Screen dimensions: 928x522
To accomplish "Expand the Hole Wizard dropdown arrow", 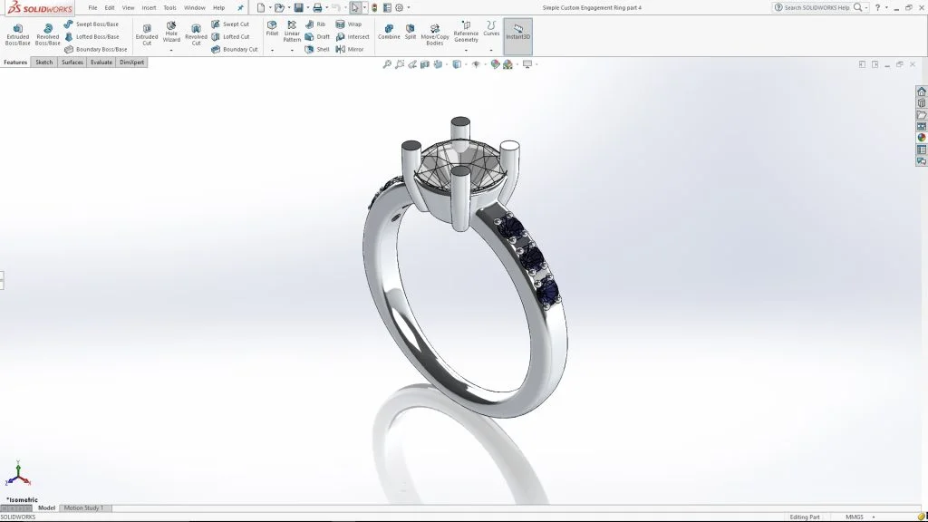I will [171, 51].
